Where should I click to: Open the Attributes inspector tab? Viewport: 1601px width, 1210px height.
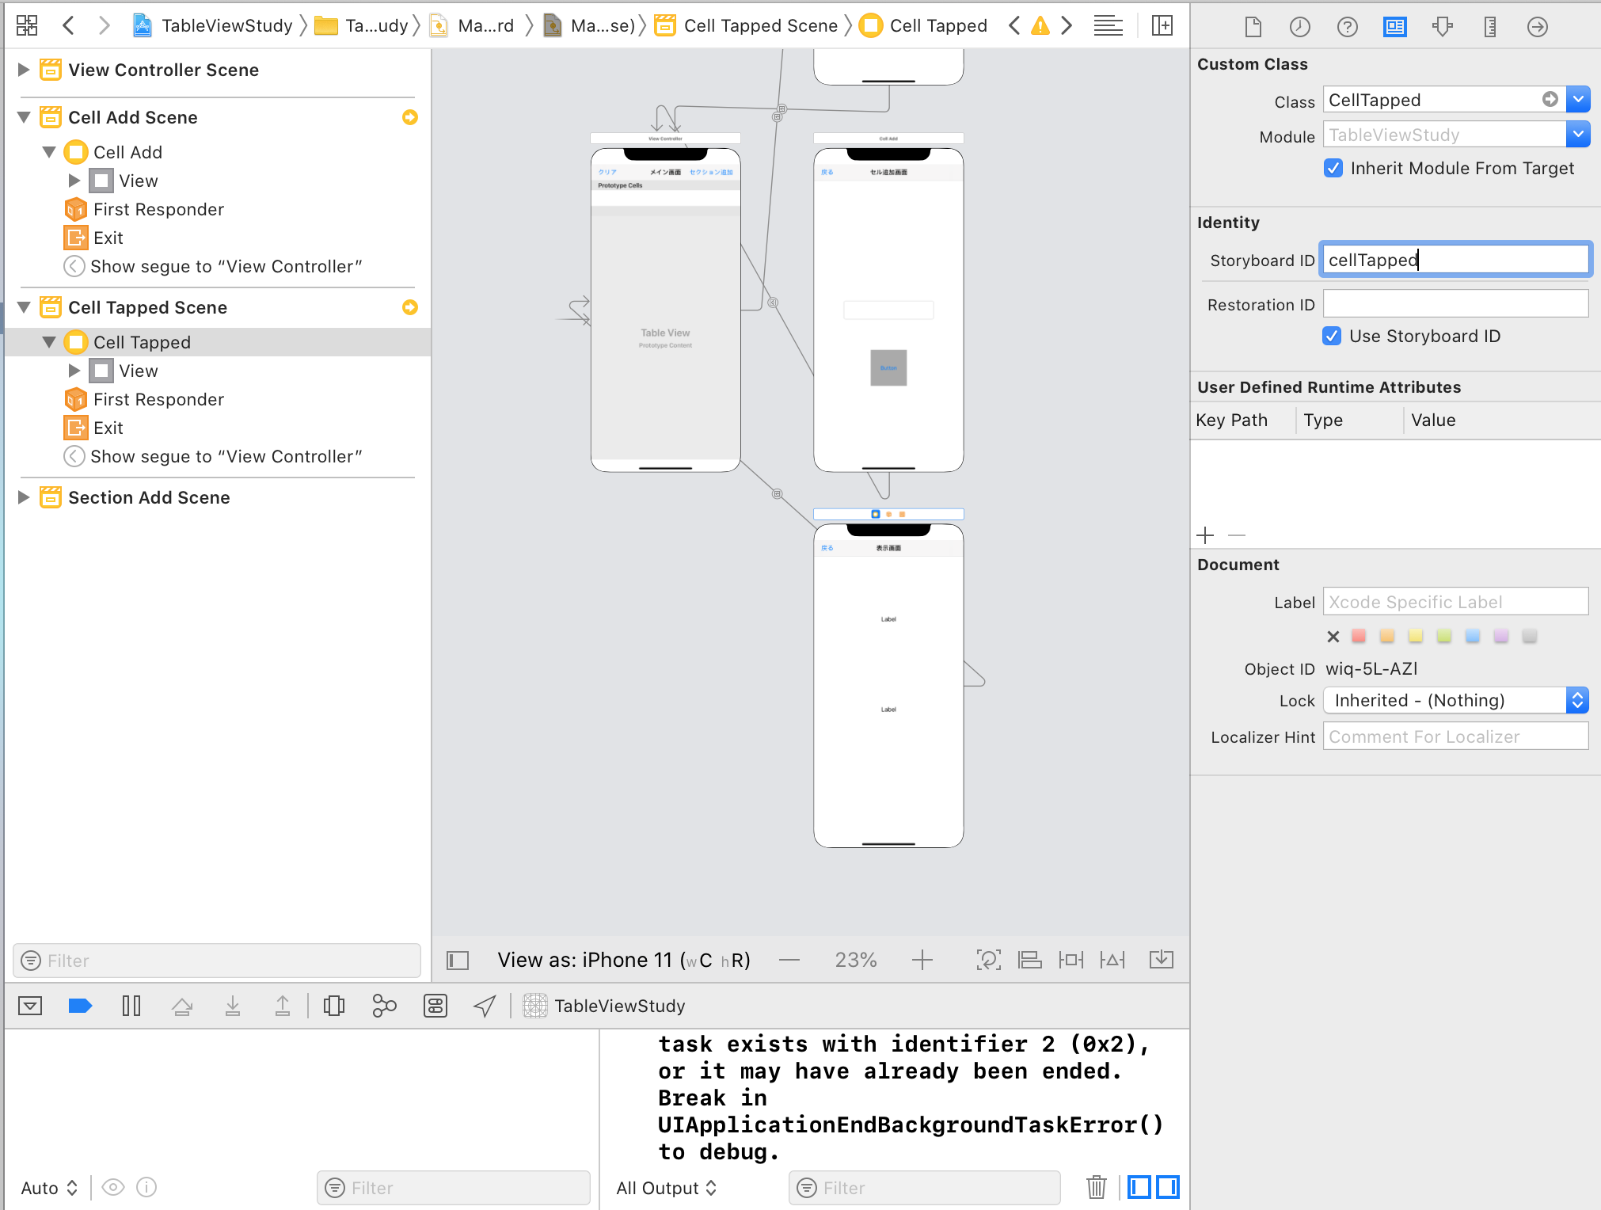pos(1442,27)
